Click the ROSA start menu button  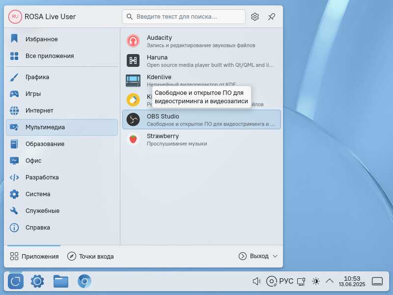(x=16, y=281)
